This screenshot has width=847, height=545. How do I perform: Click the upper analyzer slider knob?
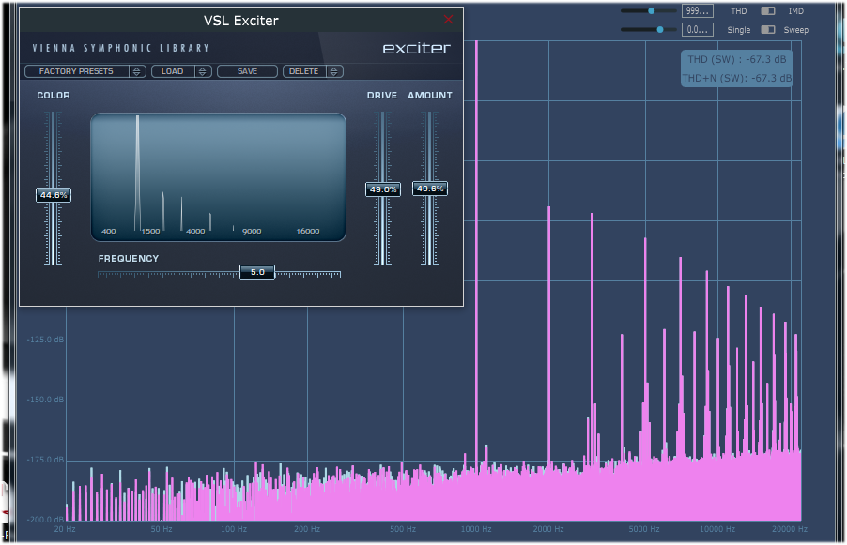[652, 11]
